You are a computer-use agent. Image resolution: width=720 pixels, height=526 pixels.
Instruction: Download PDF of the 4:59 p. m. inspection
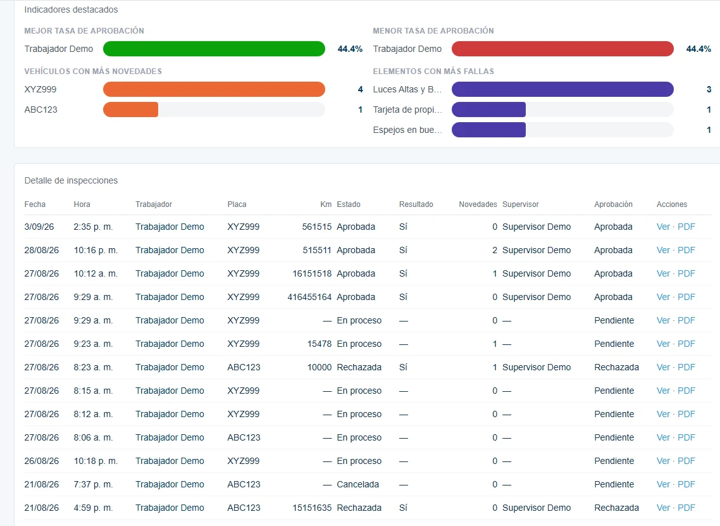pos(686,508)
